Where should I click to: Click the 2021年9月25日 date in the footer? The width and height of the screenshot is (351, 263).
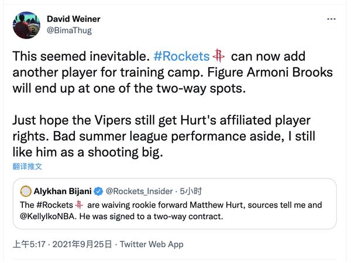click(82, 244)
